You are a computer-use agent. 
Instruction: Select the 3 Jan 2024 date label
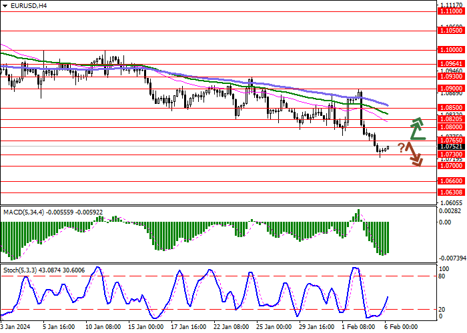(15, 326)
